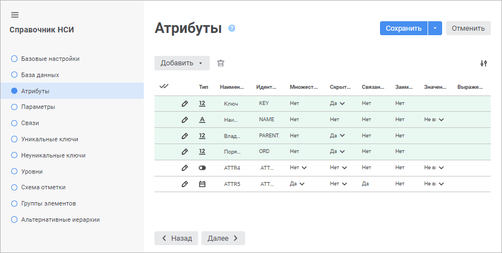
Task: Open the table column settings icon
Action: coord(484,63)
